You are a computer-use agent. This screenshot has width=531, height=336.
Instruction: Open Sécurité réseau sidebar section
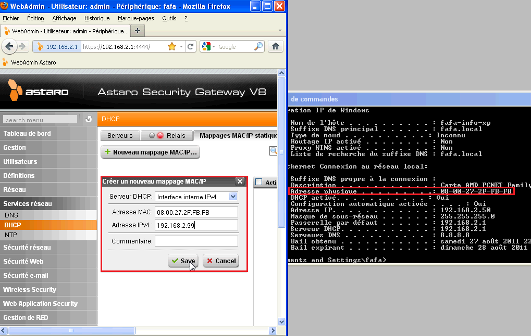coord(48,247)
